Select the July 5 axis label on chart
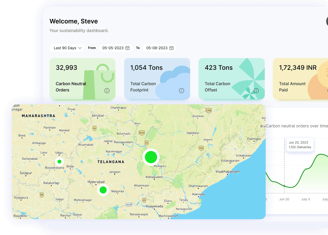328x235 pixels. coord(306,199)
